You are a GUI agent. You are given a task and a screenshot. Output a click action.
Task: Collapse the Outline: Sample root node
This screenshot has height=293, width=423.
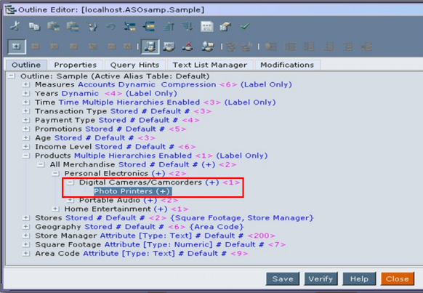[x=12, y=76]
